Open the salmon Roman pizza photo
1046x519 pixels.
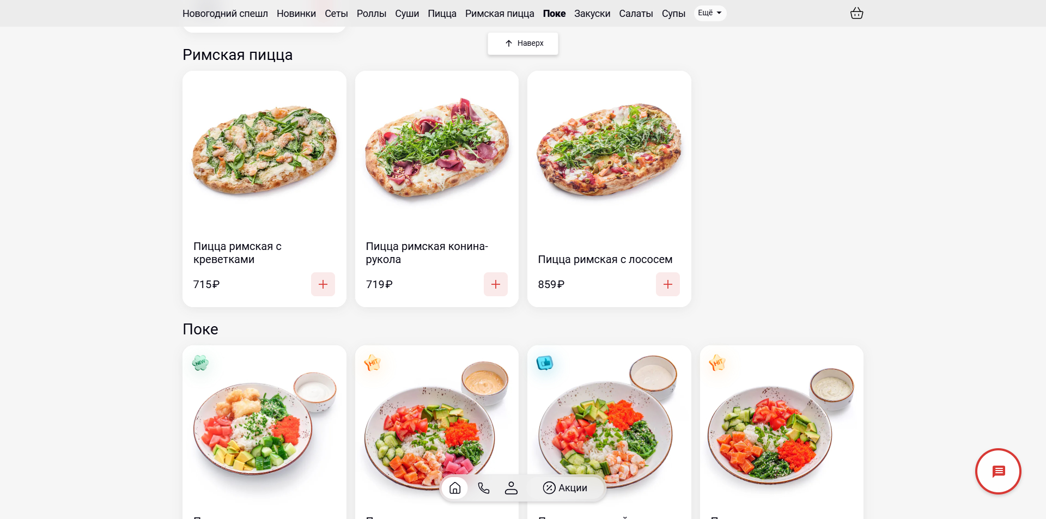(609, 150)
